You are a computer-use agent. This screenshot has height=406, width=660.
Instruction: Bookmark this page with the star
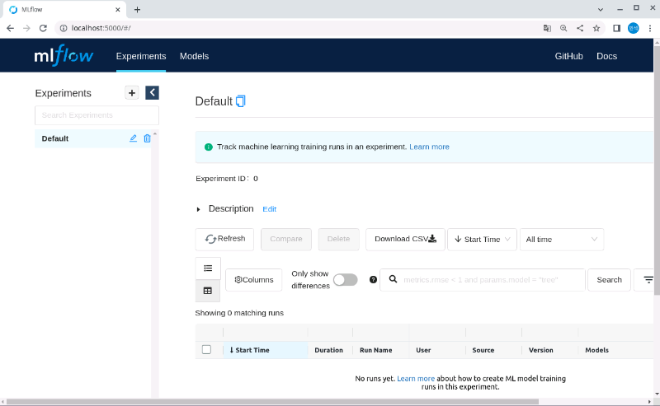[596, 28]
